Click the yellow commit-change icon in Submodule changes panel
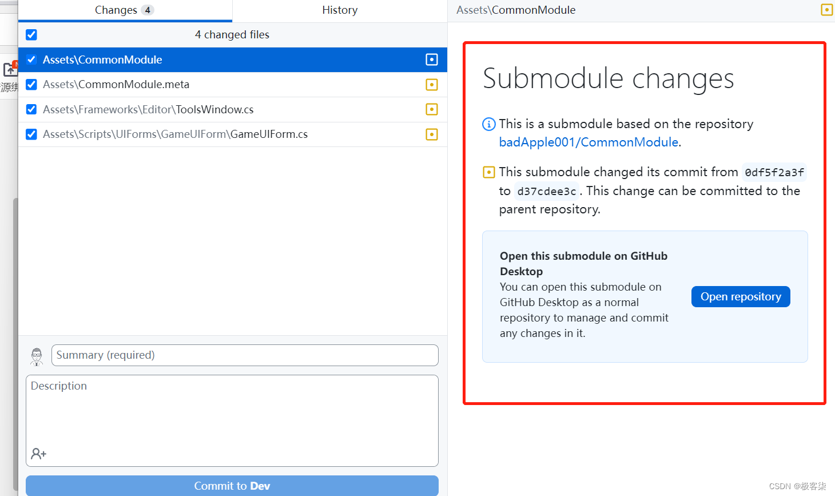 488,172
